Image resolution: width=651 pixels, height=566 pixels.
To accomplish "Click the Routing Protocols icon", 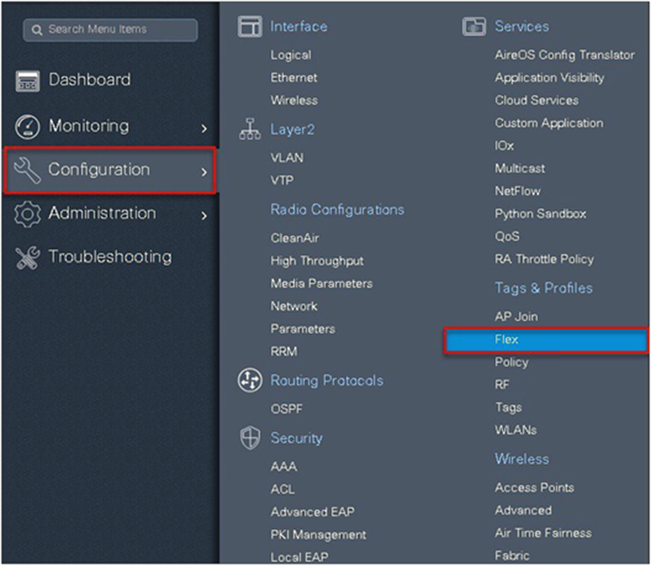I will coord(249,381).
